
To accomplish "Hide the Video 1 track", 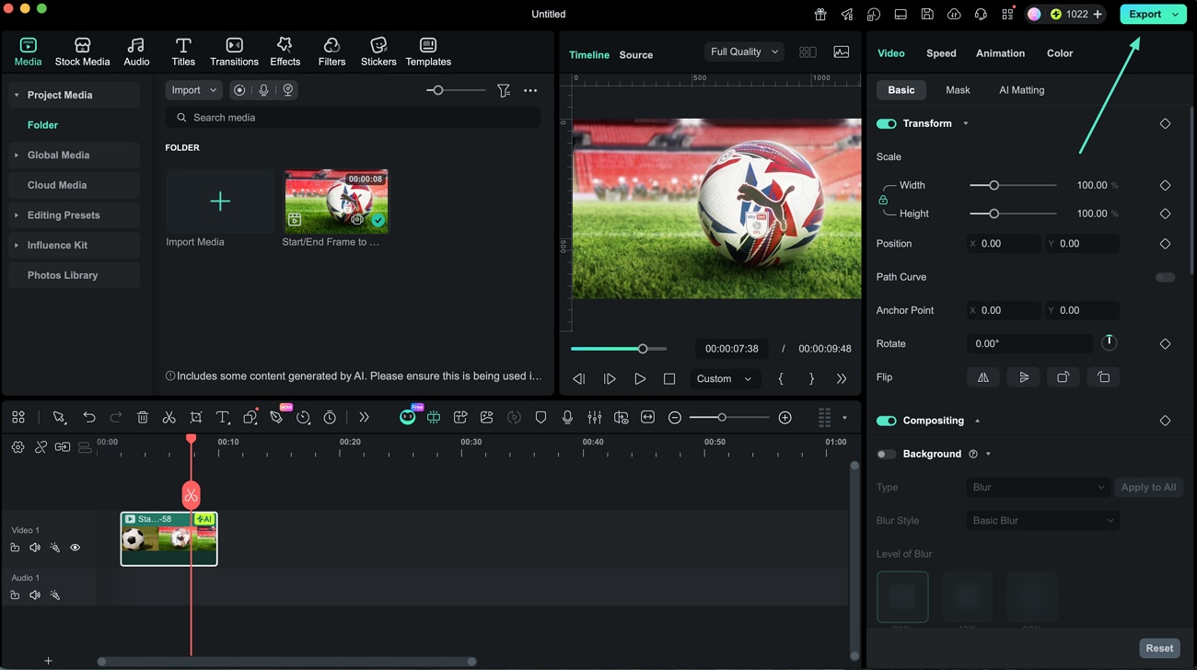I will [x=76, y=548].
